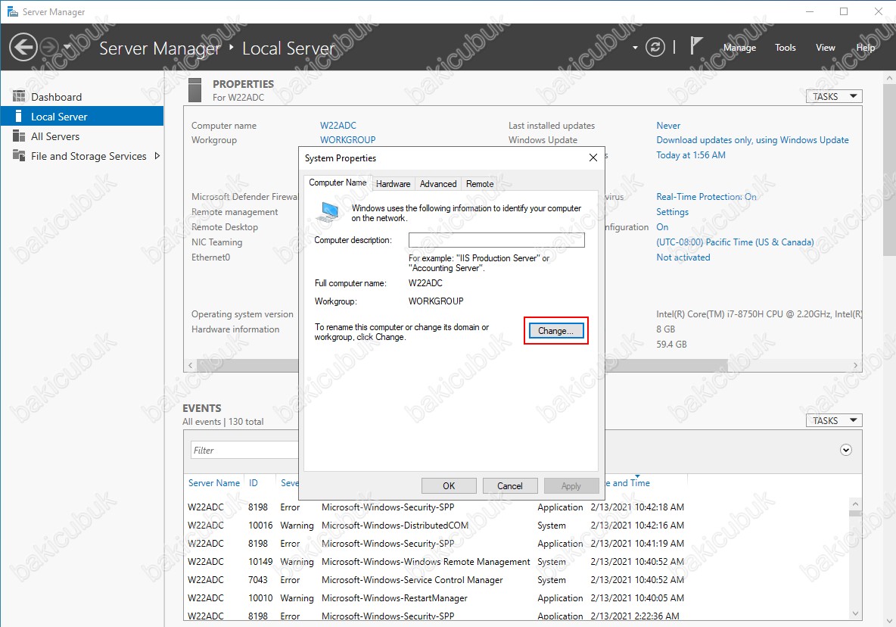Viewport: 896px width, 627px height.
Task: Switch to the Hardware tab
Action: (x=394, y=183)
